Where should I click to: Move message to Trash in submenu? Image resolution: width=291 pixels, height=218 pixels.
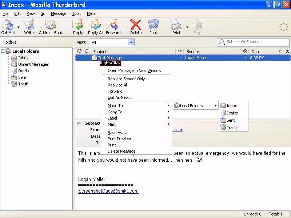point(234,128)
